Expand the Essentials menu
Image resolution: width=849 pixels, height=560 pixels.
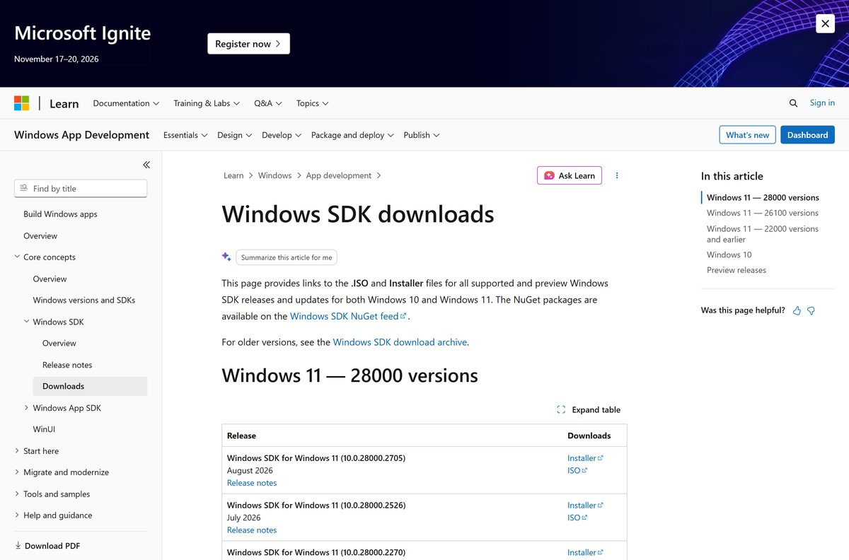(185, 135)
